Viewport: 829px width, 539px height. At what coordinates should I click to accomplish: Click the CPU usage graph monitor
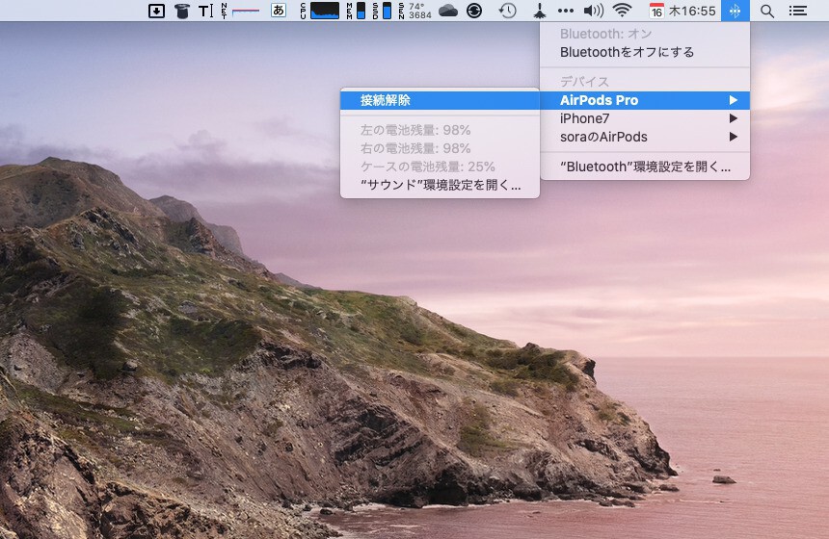[x=324, y=11]
